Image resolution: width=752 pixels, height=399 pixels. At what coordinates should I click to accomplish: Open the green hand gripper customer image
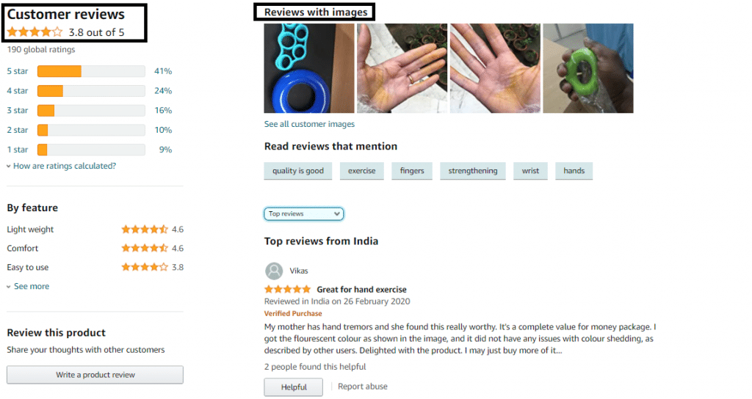pyautogui.click(x=588, y=68)
